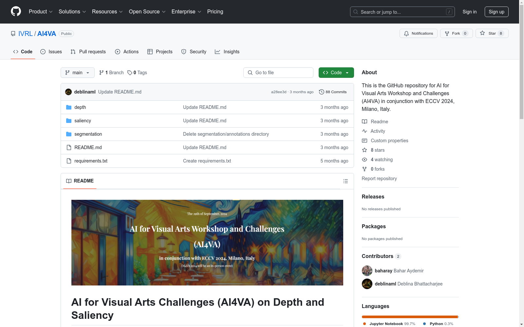The width and height of the screenshot is (524, 327).
Task: Click the tag icon next to 0 Tags
Action: [x=130, y=73]
